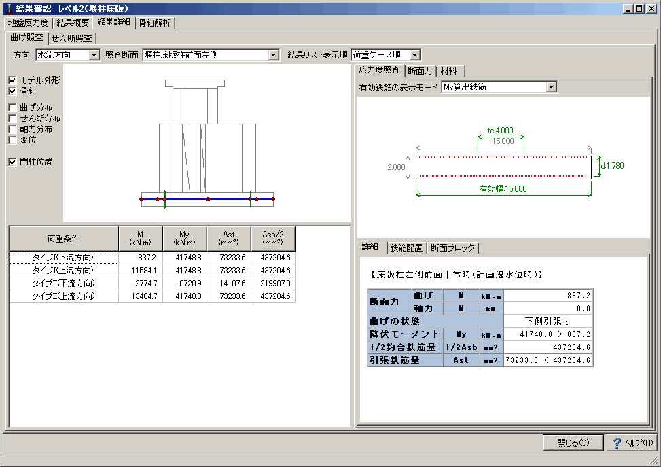Open the 地盤反力度 tab
This screenshot has width=661, height=467.
click(x=28, y=22)
